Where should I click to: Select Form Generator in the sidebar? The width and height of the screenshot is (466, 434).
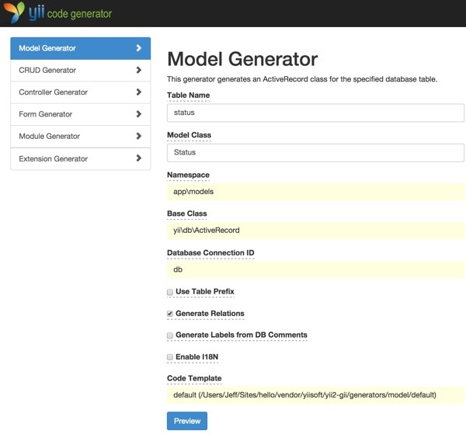pos(81,114)
